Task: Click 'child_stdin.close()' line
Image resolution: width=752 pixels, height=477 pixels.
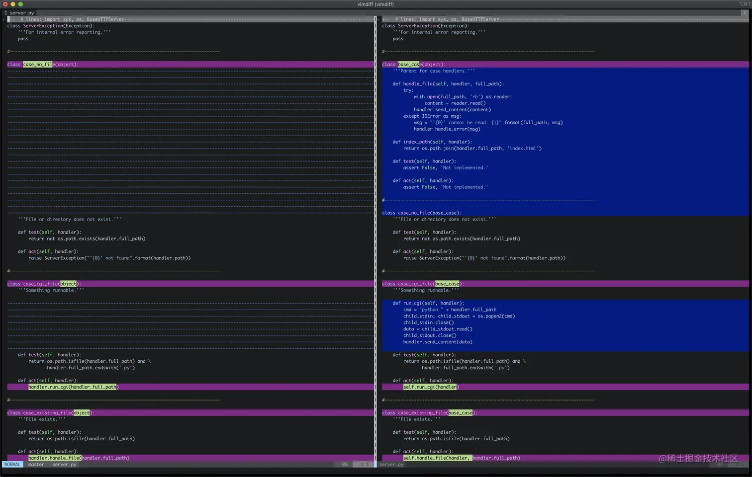Action: [428, 323]
